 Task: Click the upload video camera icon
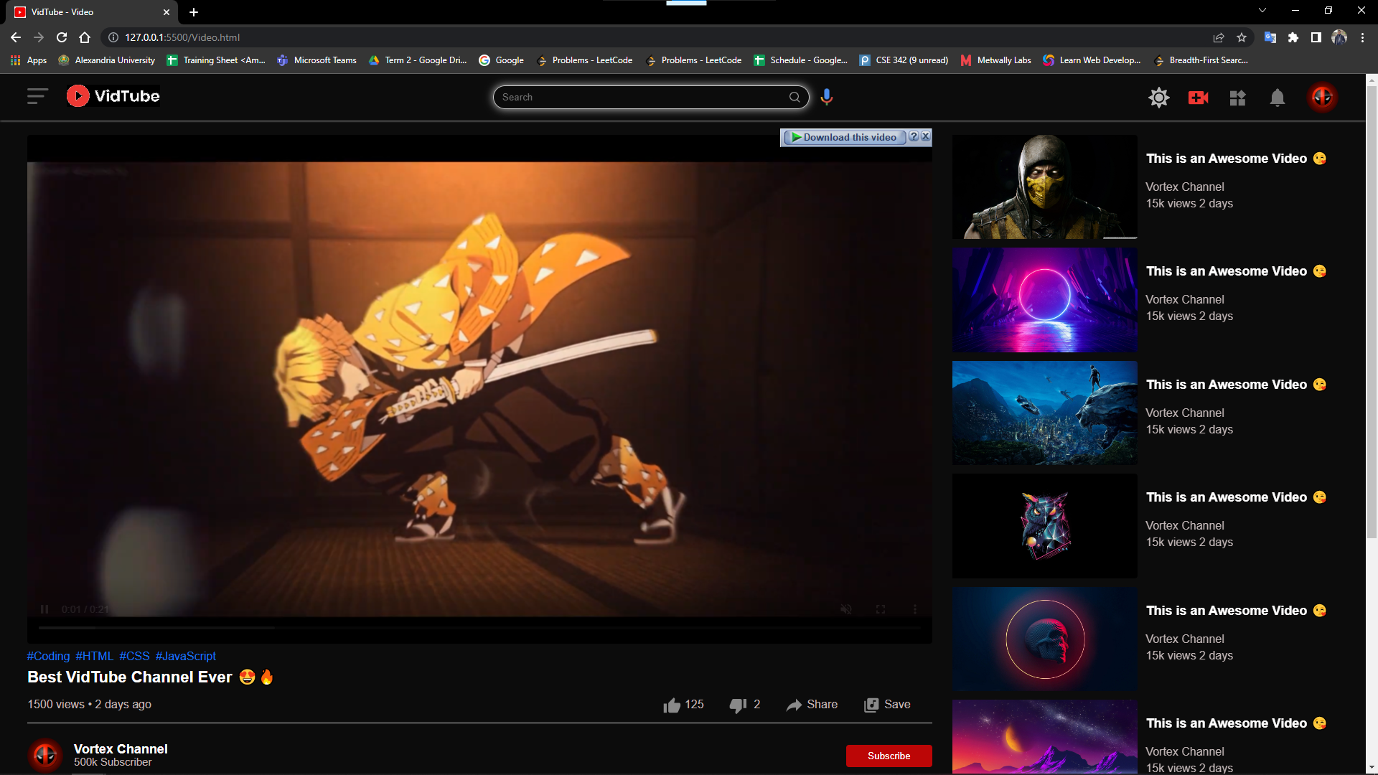(1198, 98)
